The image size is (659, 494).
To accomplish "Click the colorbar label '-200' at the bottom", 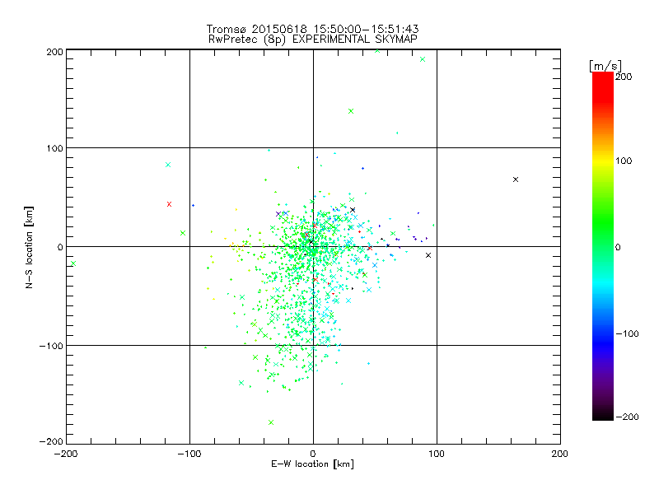I will click(627, 417).
